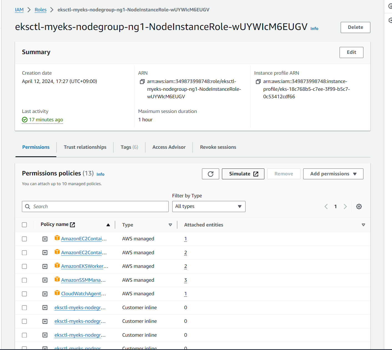Expand the second AmazonEC2Contai policy row
Screen dimensions: 392x350
pyautogui.click(x=45, y=253)
